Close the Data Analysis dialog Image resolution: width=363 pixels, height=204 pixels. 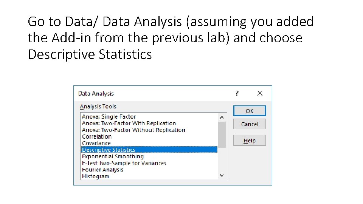(x=260, y=93)
